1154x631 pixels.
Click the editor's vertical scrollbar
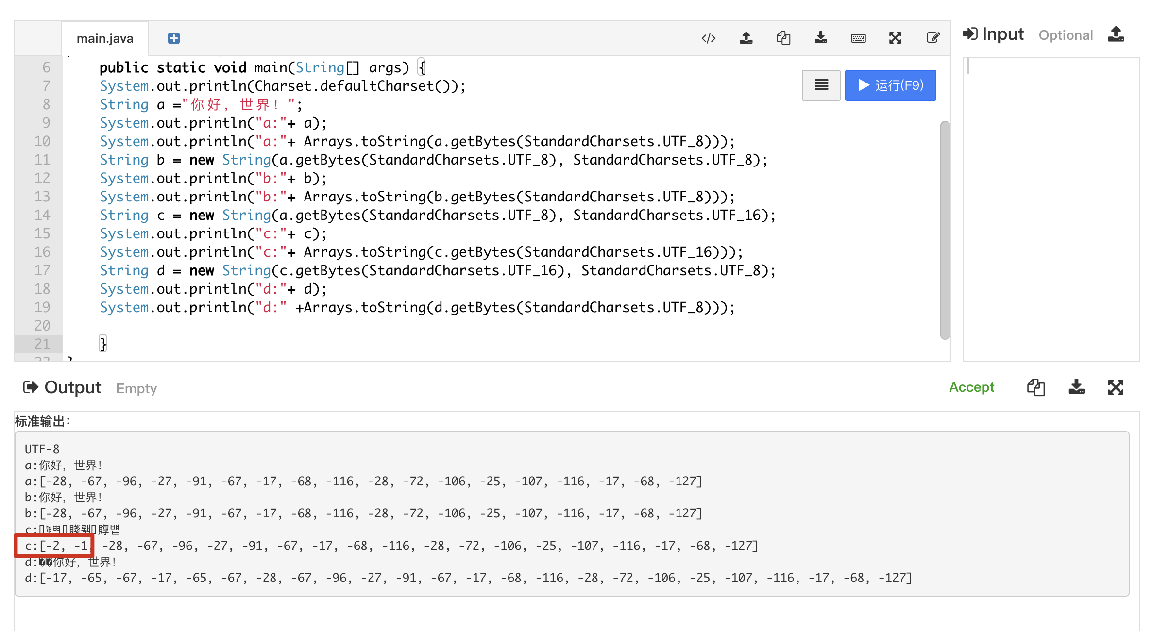click(945, 231)
